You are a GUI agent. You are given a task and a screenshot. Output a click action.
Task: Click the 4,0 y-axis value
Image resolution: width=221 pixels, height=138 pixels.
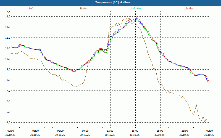click(x=8, y=123)
